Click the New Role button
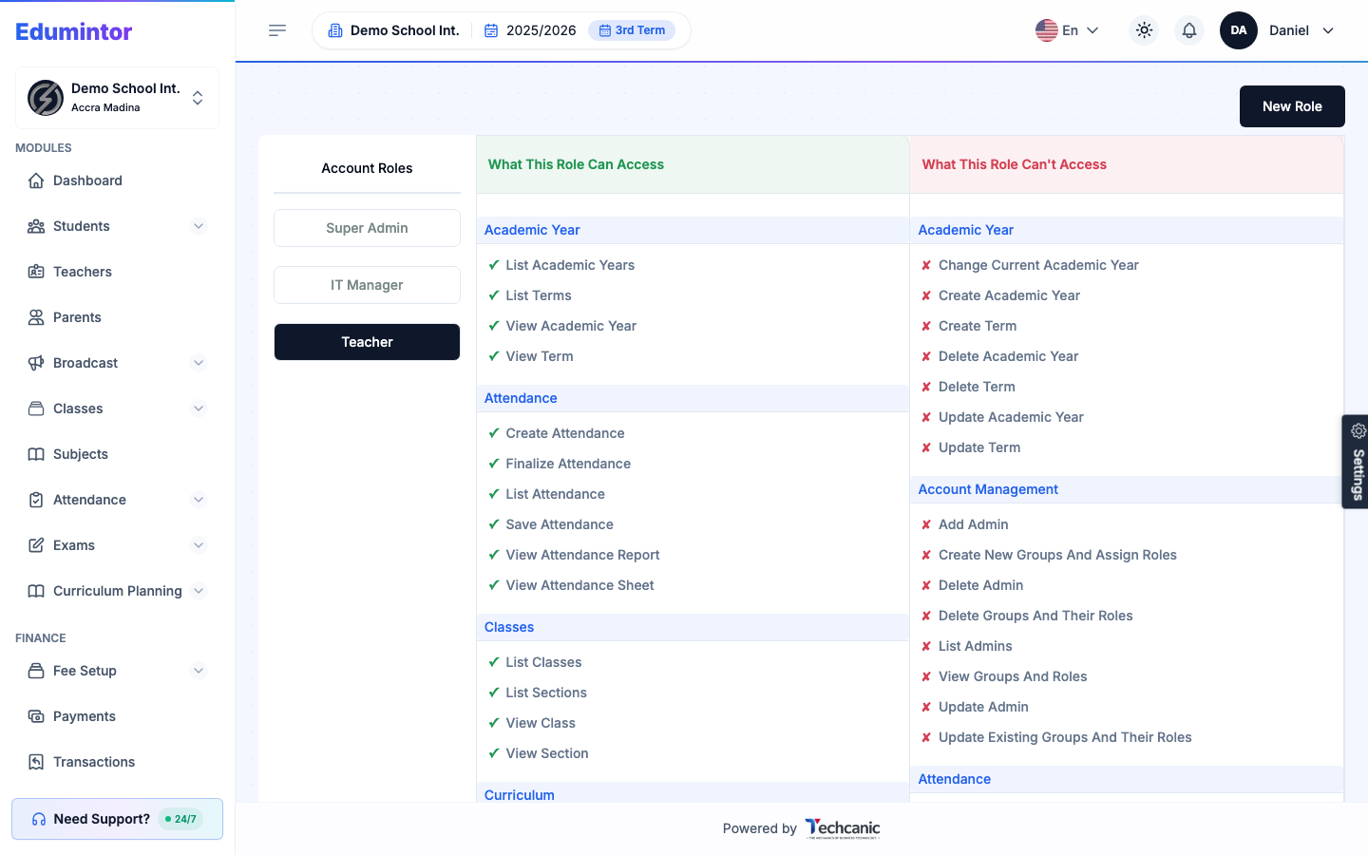 click(x=1292, y=106)
